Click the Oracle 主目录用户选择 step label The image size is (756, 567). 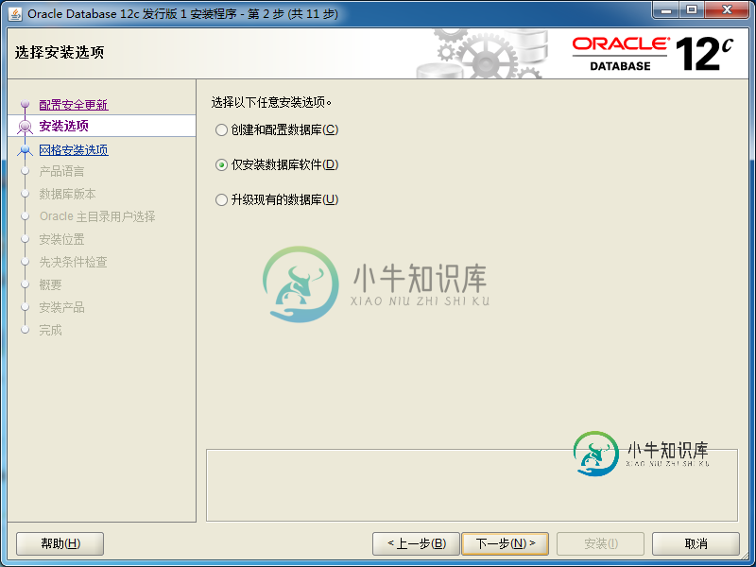coord(97,216)
